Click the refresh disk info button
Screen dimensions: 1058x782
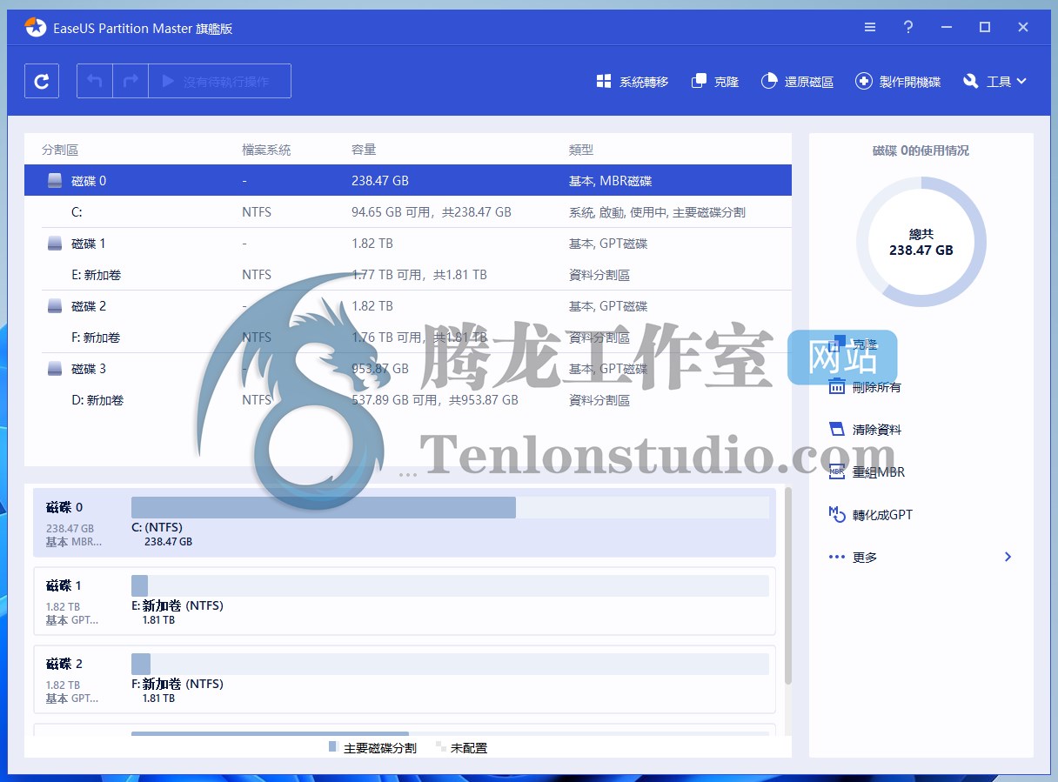[42, 81]
